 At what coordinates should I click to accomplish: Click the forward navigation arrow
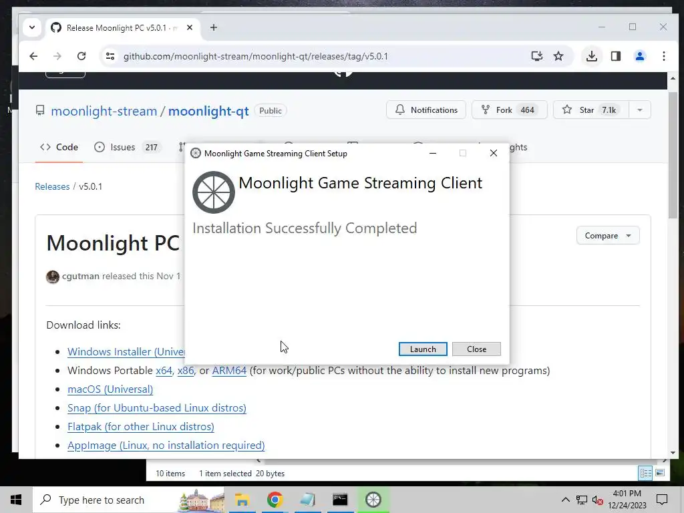[x=57, y=56]
